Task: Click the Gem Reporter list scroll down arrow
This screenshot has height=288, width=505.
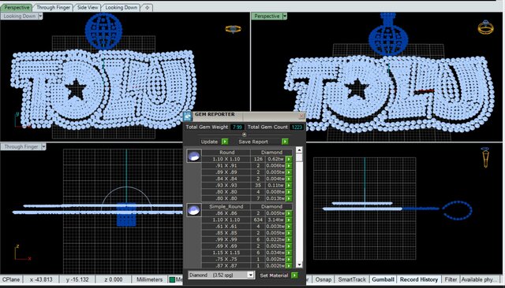Action: coord(299,265)
